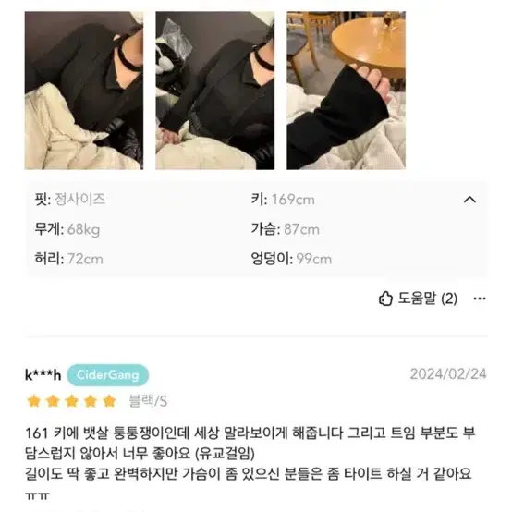Click the 무게: 68kg weight info
Viewport: 512px width, 512px height.
click(67, 229)
